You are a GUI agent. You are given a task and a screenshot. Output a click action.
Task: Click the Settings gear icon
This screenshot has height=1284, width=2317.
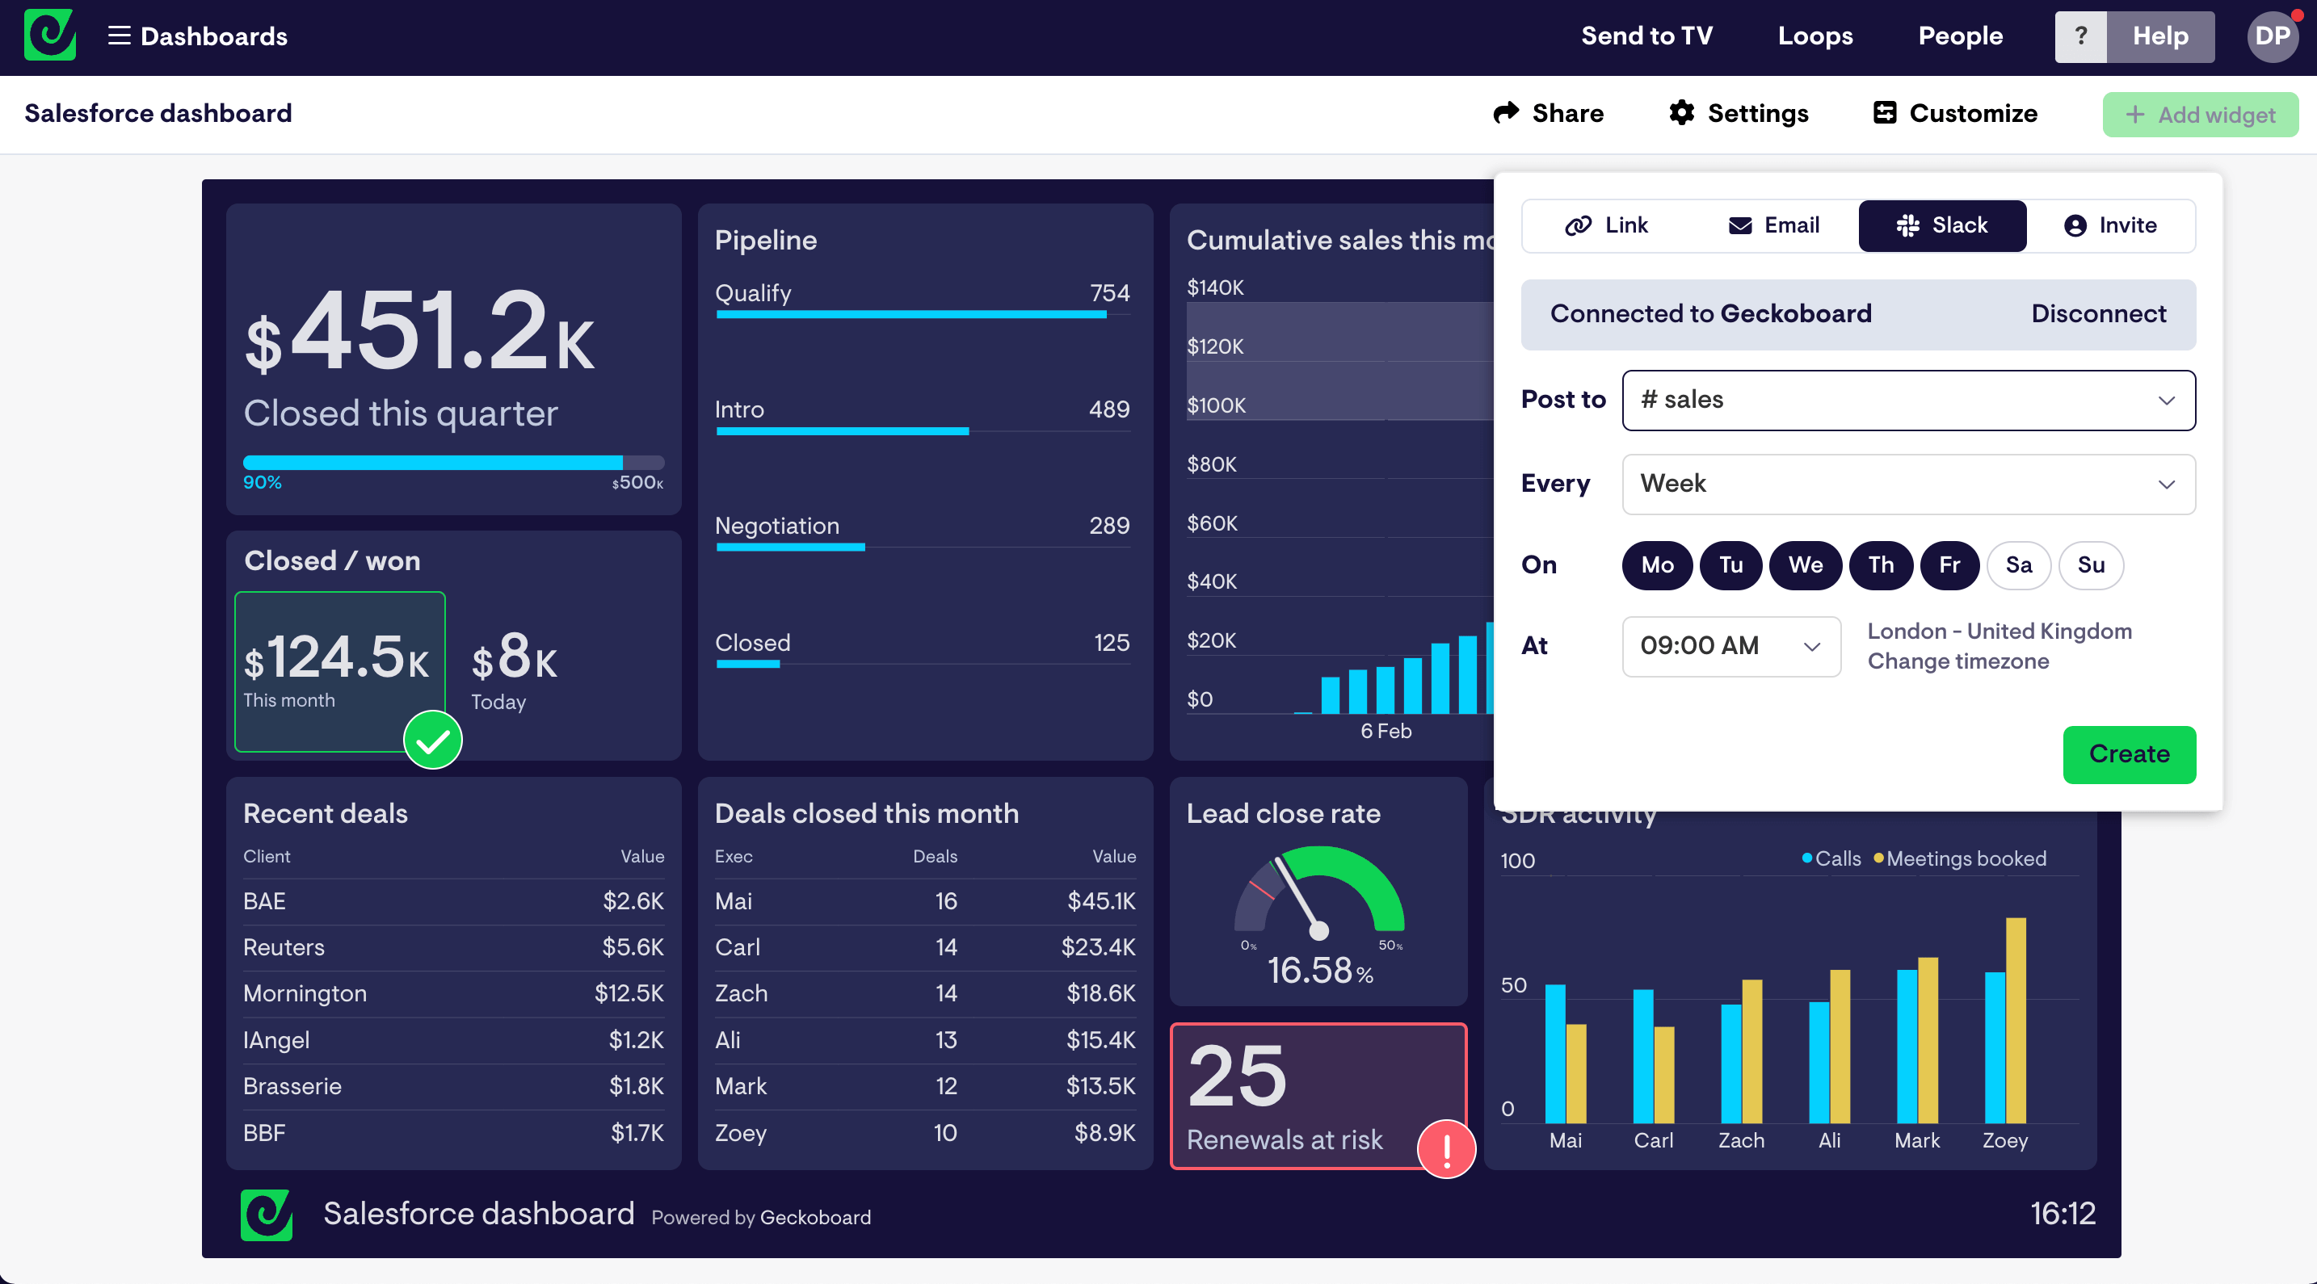(x=1681, y=114)
